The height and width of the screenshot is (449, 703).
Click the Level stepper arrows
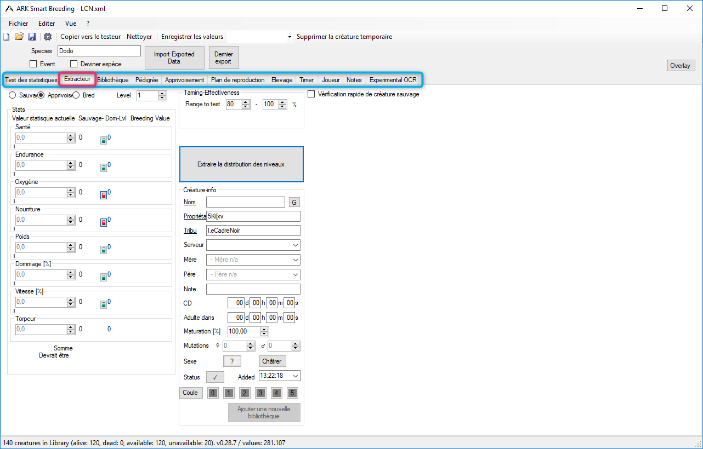[162, 95]
